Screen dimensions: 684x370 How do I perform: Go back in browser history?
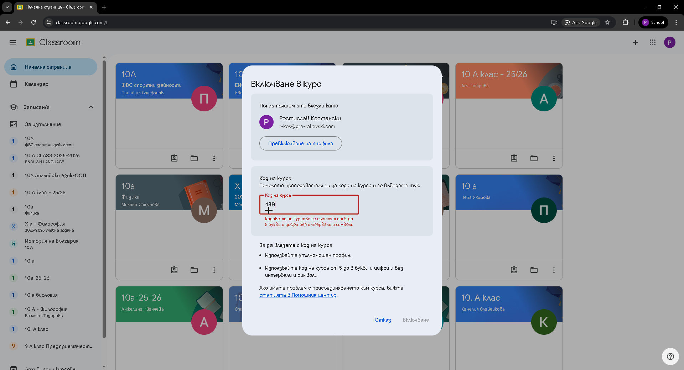[8, 22]
